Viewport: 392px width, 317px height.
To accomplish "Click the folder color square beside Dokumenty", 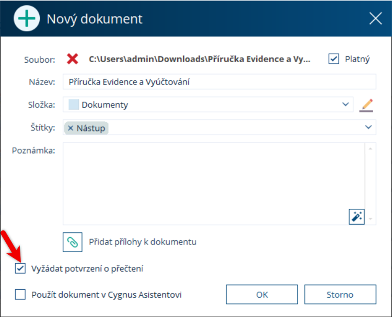I will coord(74,104).
